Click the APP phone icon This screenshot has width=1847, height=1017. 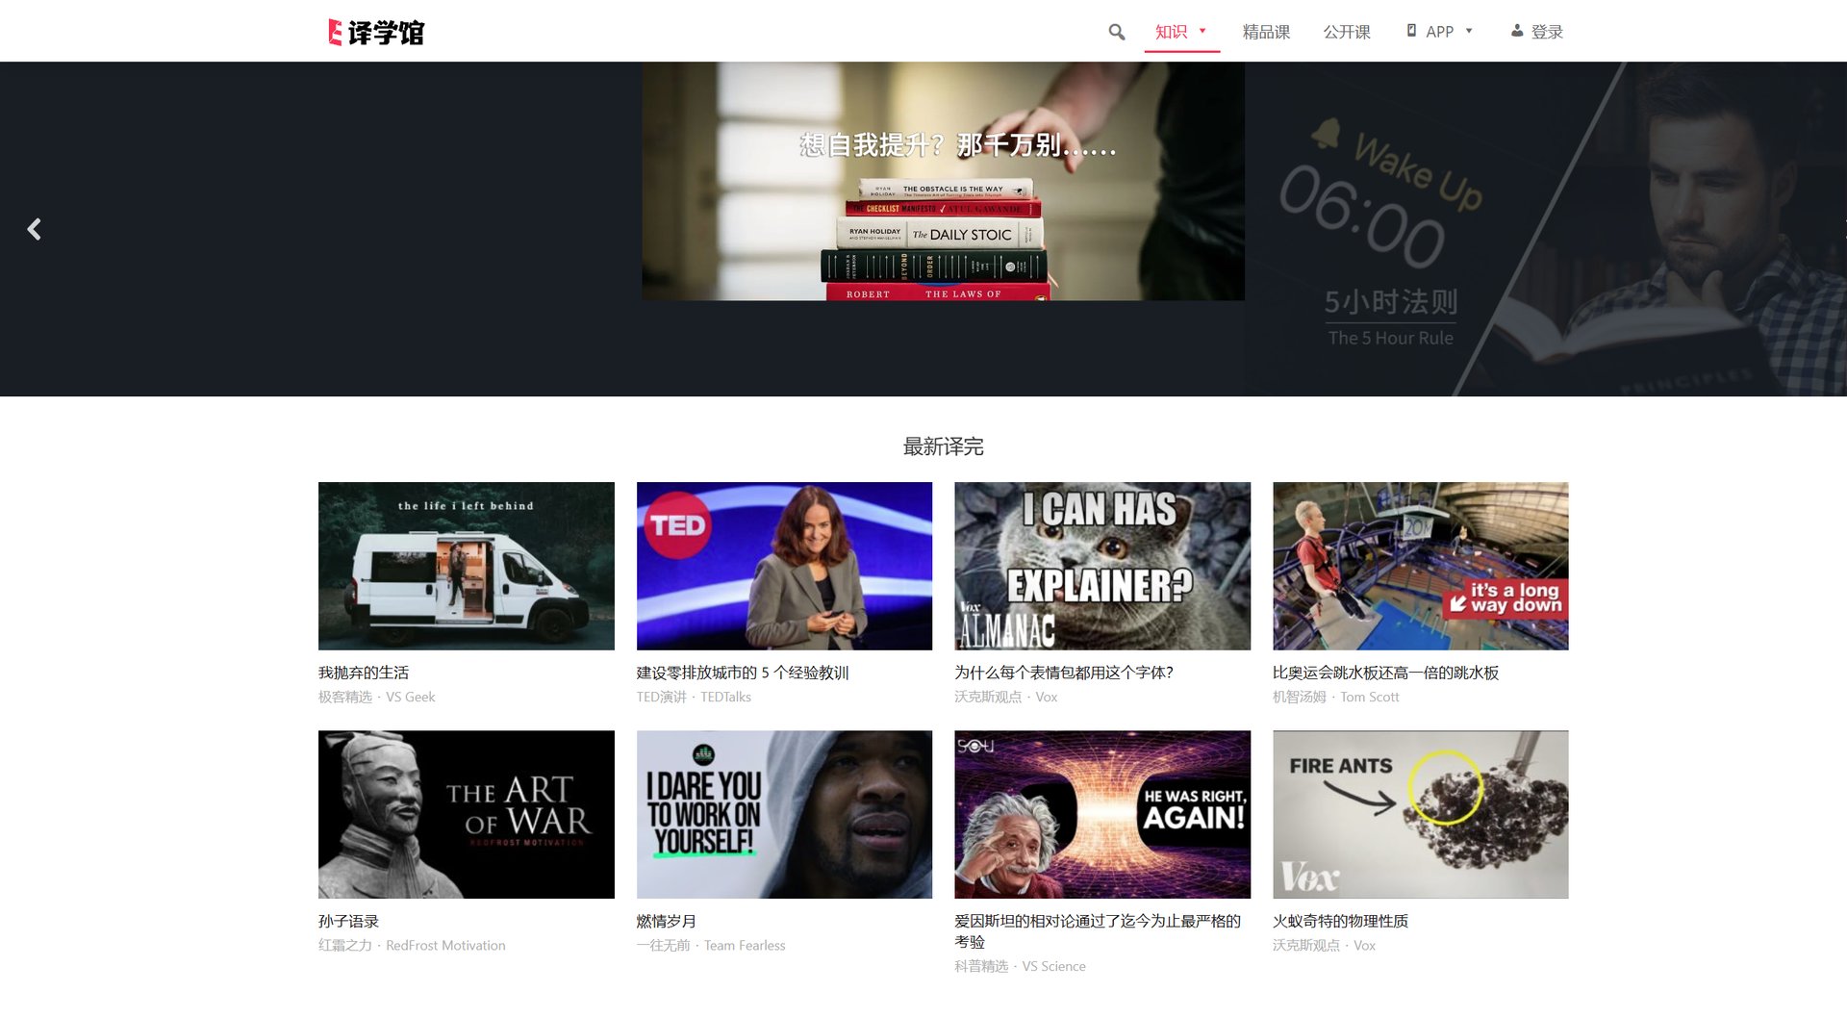[1411, 31]
